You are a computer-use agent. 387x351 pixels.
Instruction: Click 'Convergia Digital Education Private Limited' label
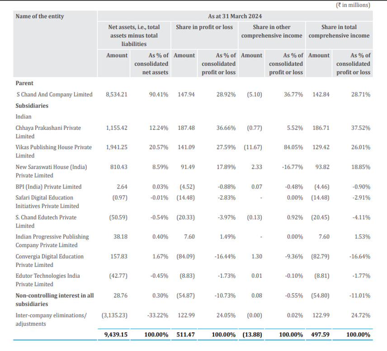[x=49, y=260]
